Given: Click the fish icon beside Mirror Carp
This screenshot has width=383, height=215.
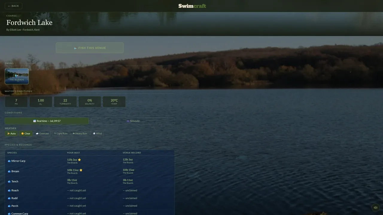Looking at the screenshot, I should tap(9, 161).
